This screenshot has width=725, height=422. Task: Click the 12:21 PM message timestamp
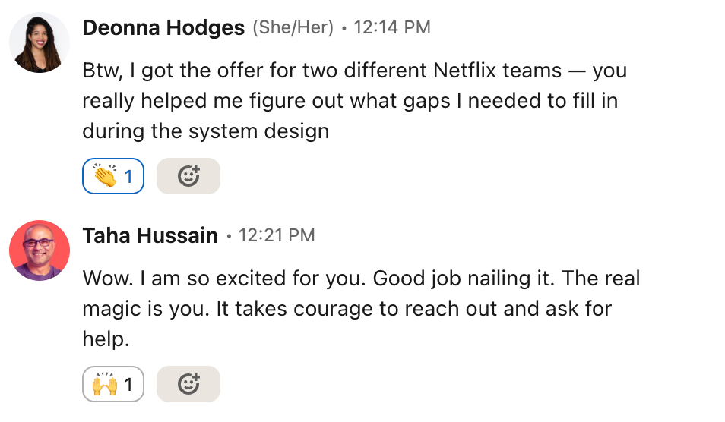coord(277,236)
